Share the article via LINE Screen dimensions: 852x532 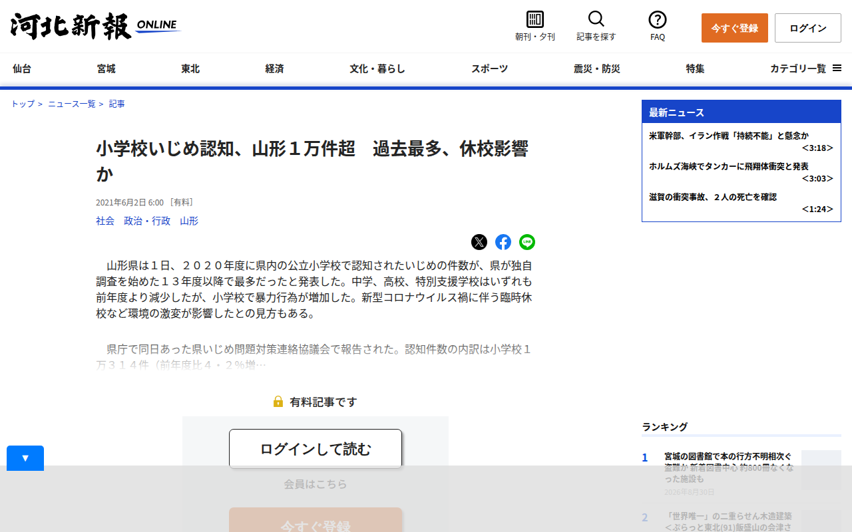point(527,242)
